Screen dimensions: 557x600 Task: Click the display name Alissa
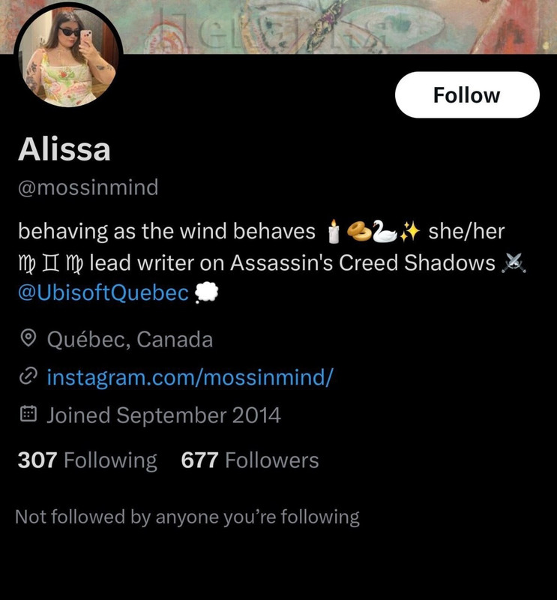[x=64, y=148]
